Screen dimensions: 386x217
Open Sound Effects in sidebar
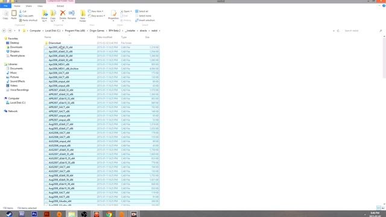(17, 81)
